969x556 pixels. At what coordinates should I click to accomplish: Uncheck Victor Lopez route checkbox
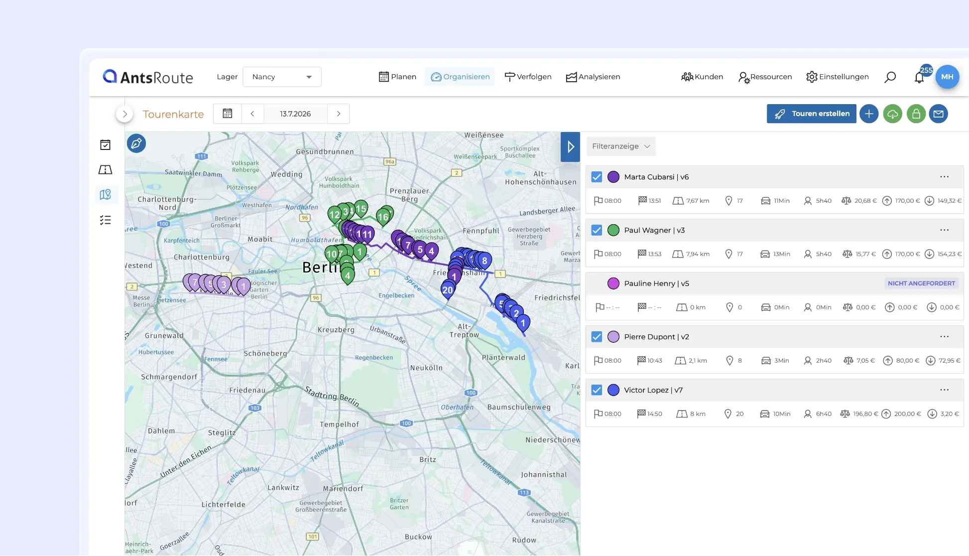tap(597, 390)
